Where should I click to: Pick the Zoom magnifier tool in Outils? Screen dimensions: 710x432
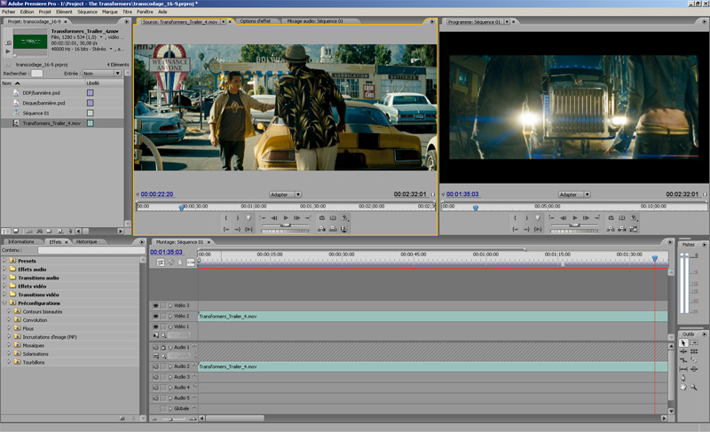pyautogui.click(x=694, y=387)
